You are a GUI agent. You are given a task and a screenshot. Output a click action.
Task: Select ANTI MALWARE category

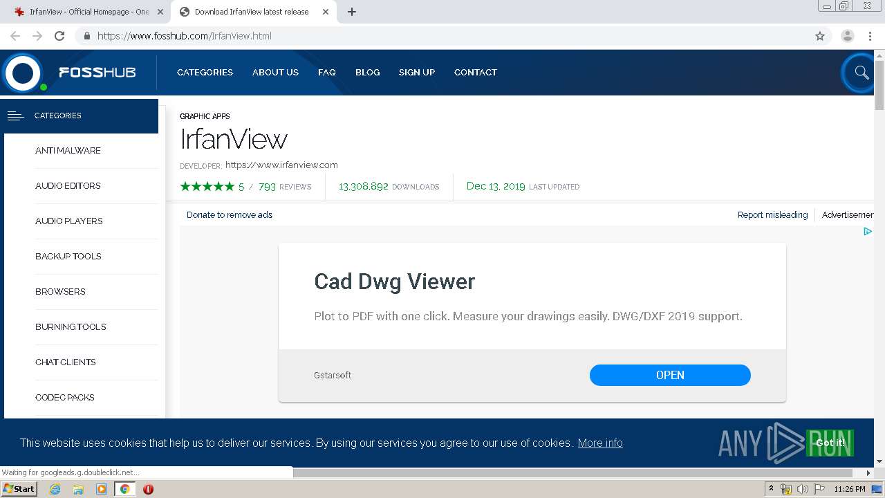point(68,150)
